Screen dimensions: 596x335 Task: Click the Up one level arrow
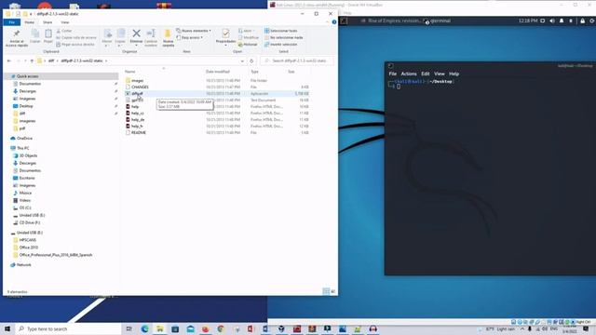pos(32,60)
